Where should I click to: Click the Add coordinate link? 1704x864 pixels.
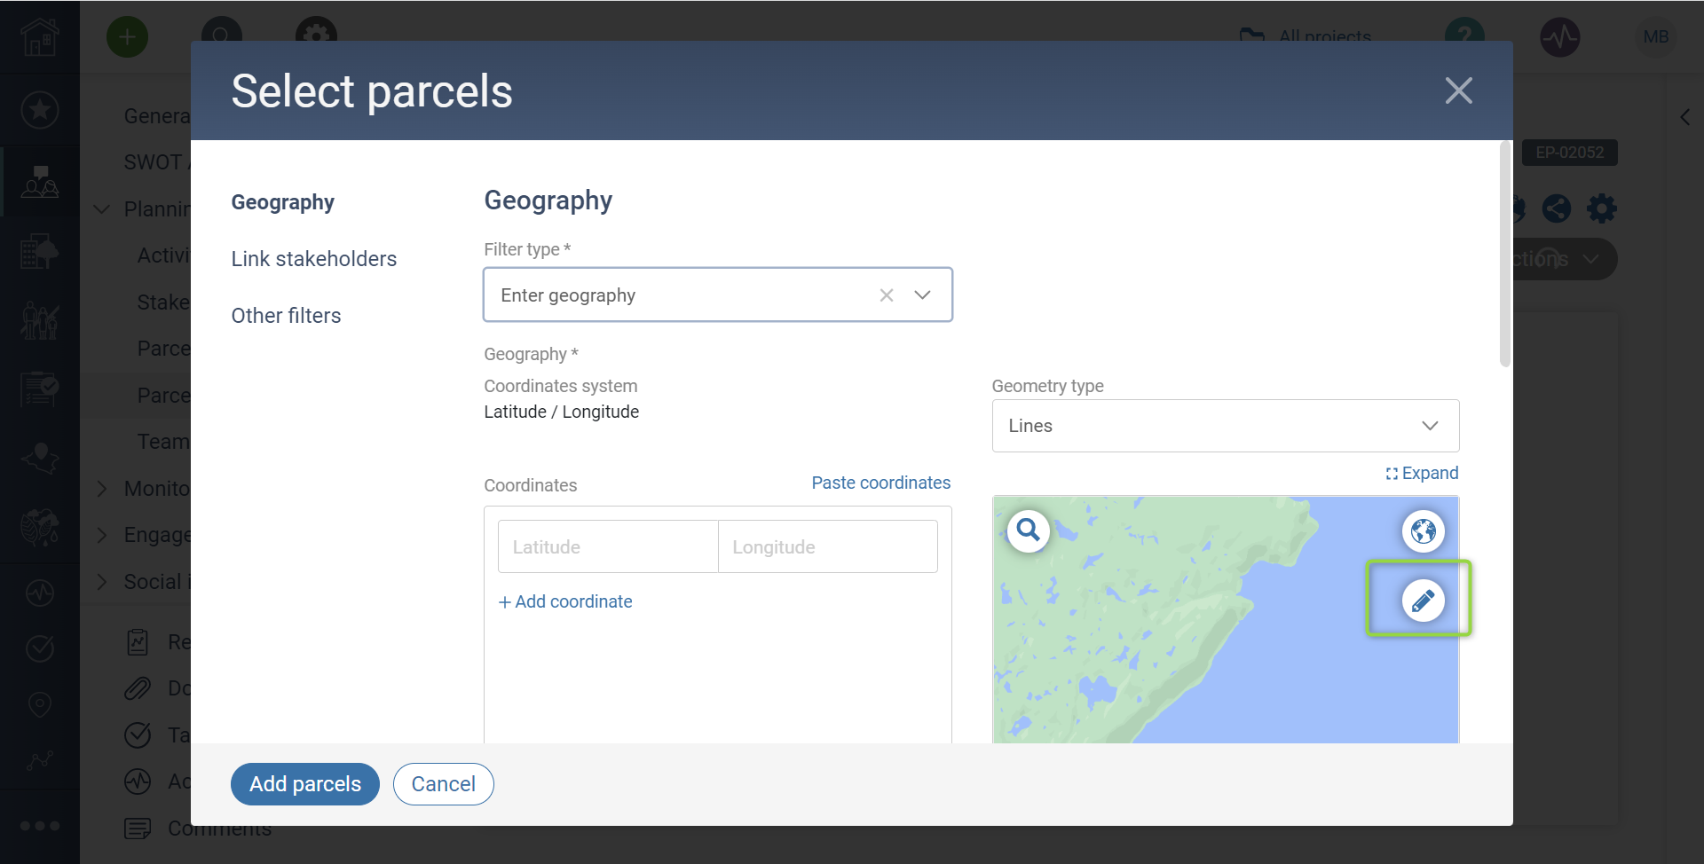565,601
